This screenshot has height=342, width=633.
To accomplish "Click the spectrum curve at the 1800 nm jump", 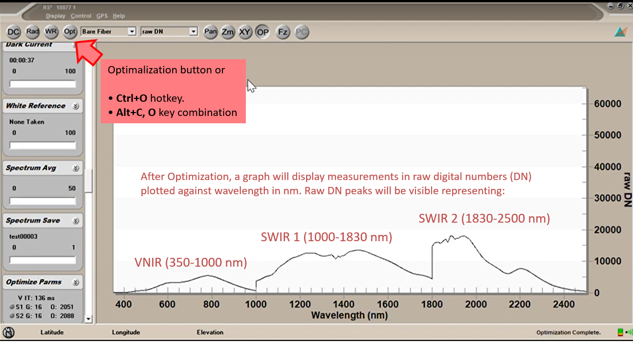I will (432, 262).
